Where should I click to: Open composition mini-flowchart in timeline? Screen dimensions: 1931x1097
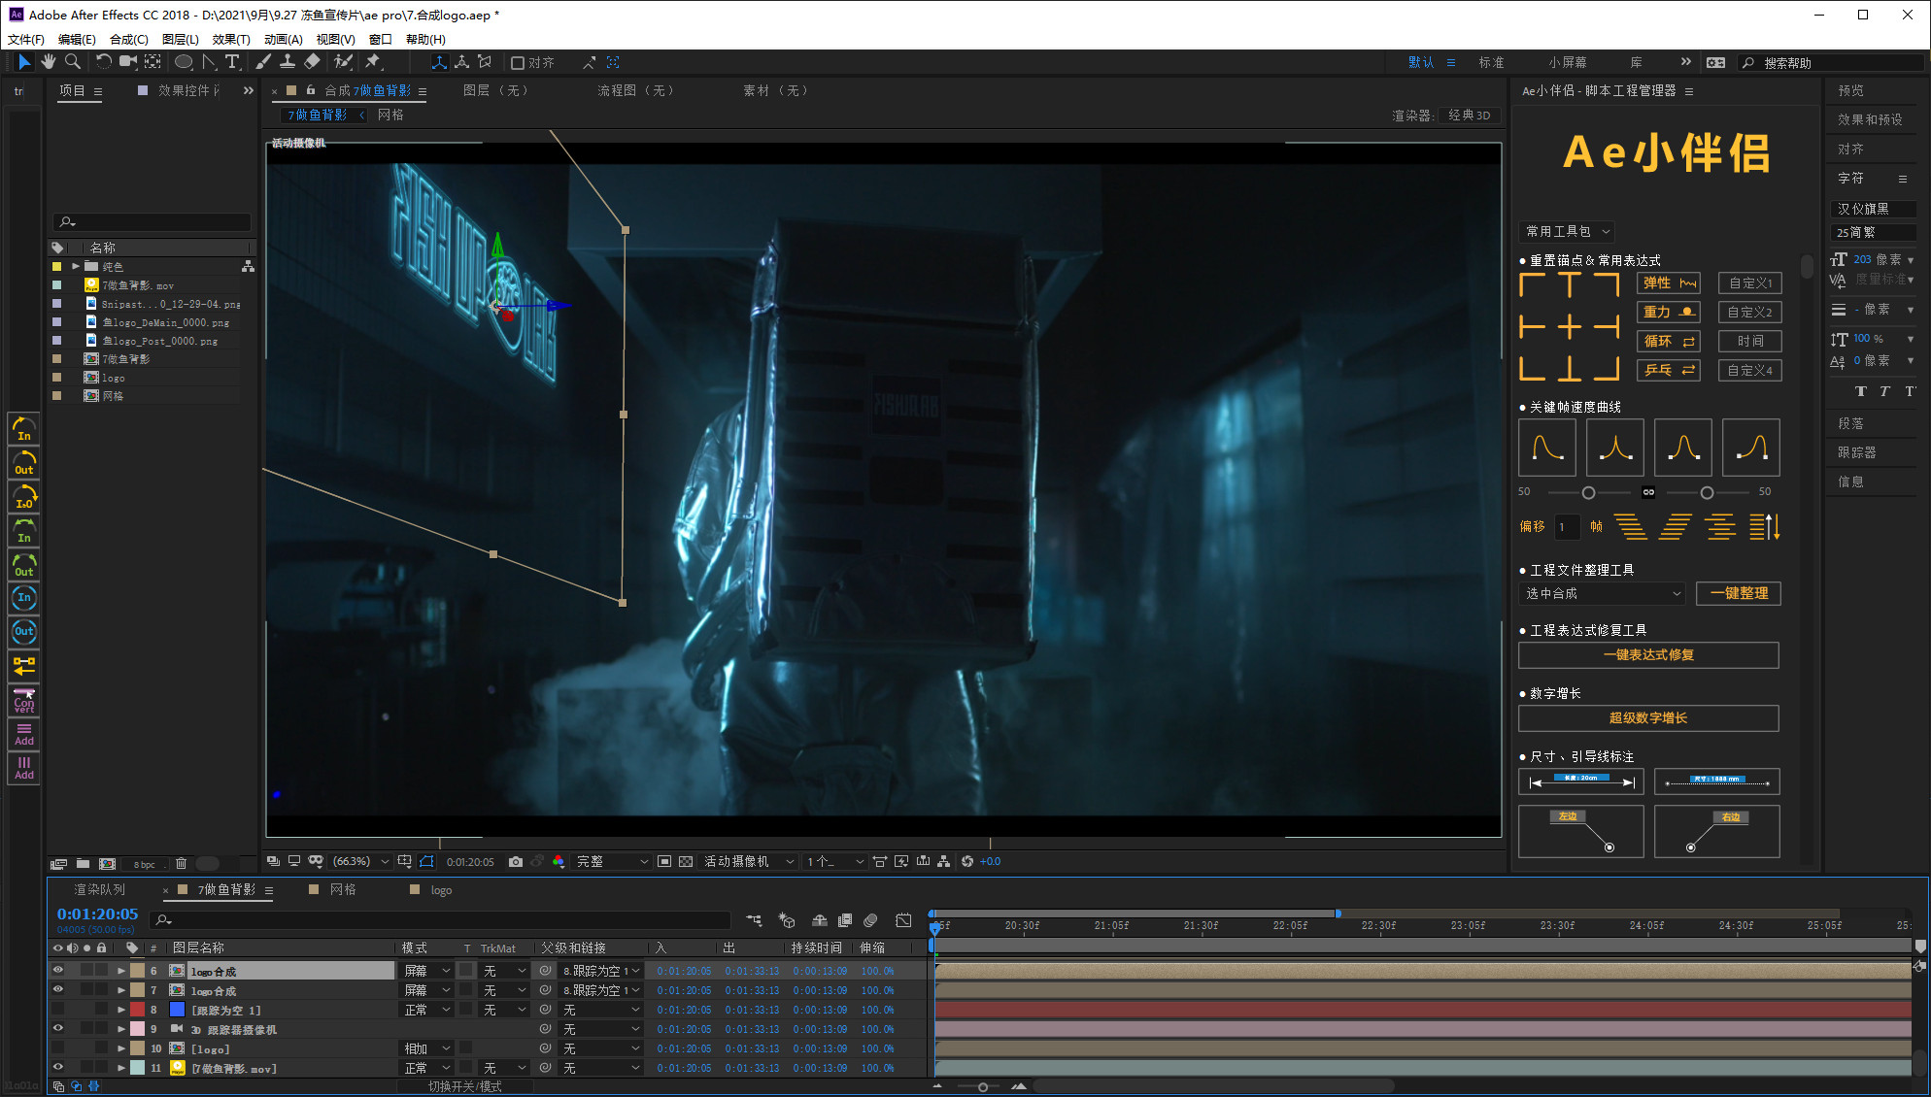pos(755,920)
